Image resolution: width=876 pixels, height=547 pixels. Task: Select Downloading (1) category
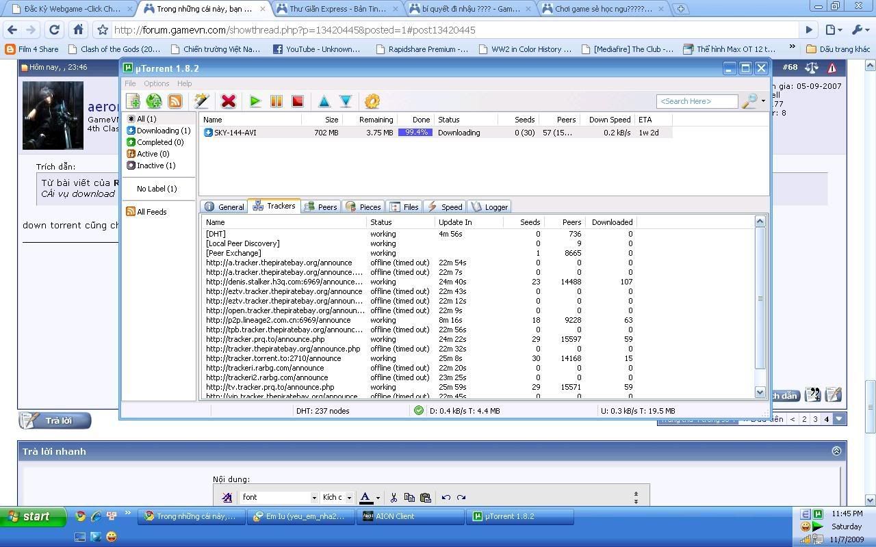pyautogui.click(x=159, y=131)
